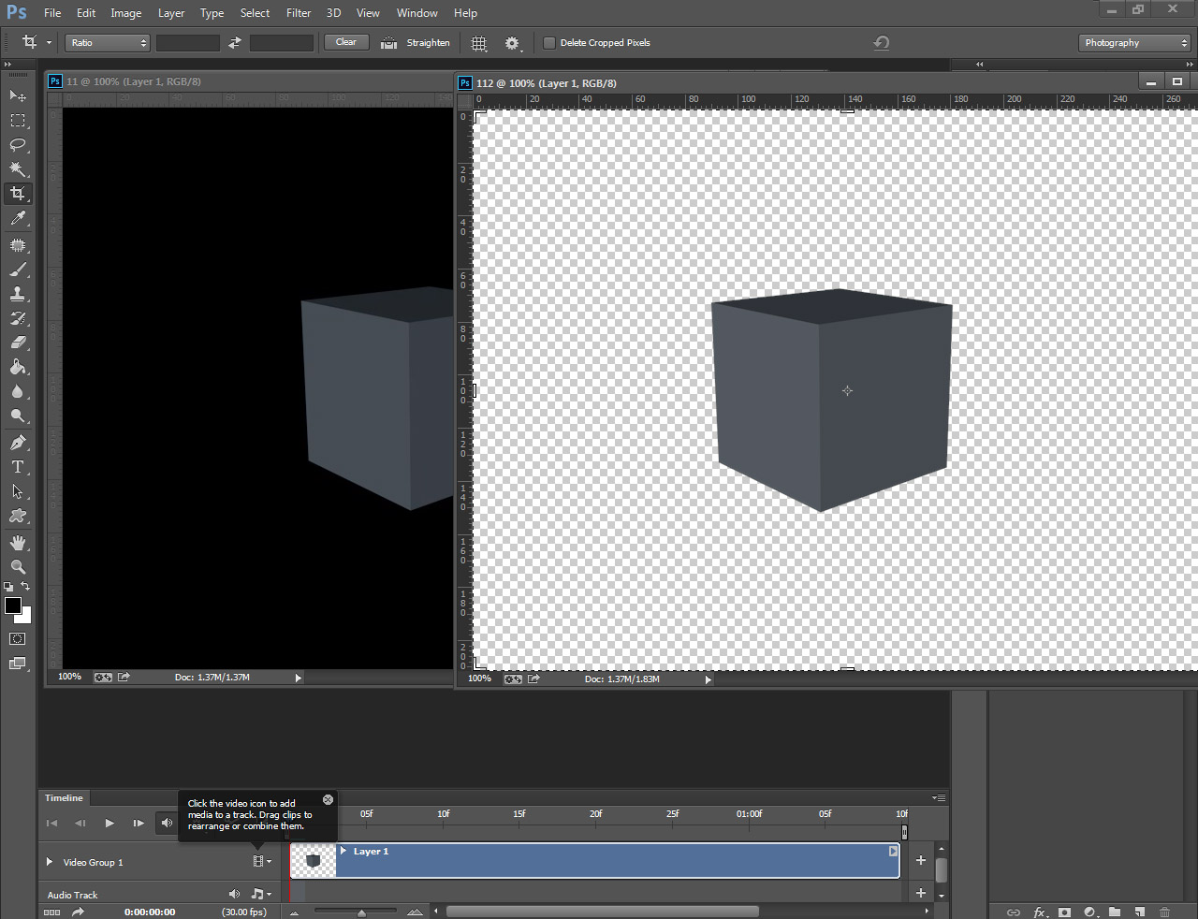Expand the Video Group 1 track

[x=50, y=862]
